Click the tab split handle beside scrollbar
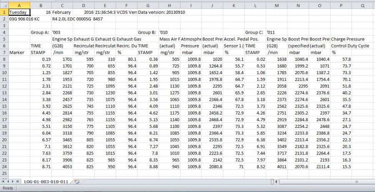 272,182
